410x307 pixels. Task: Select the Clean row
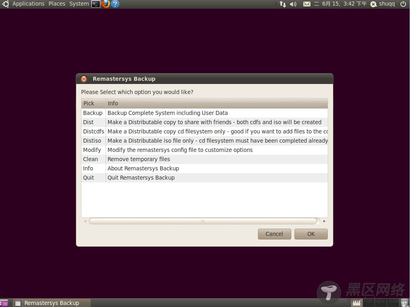[x=205, y=159]
